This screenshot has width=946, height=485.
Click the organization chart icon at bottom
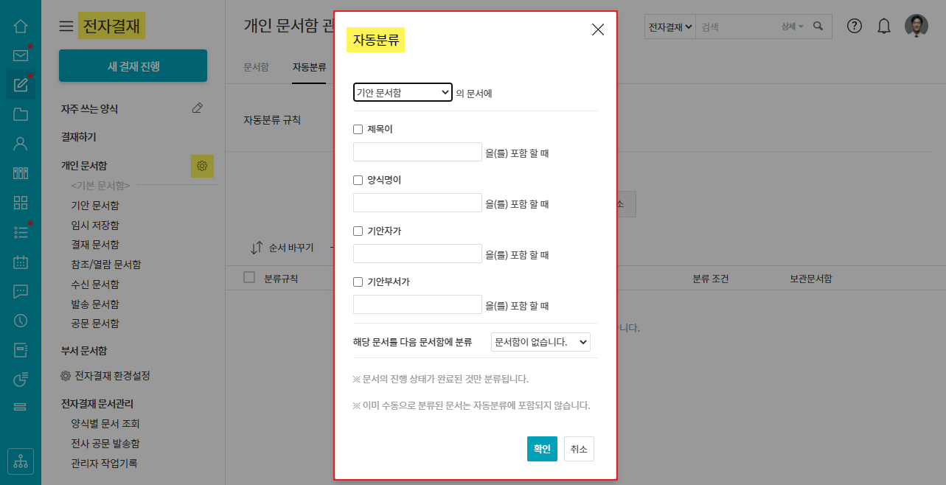tap(21, 462)
